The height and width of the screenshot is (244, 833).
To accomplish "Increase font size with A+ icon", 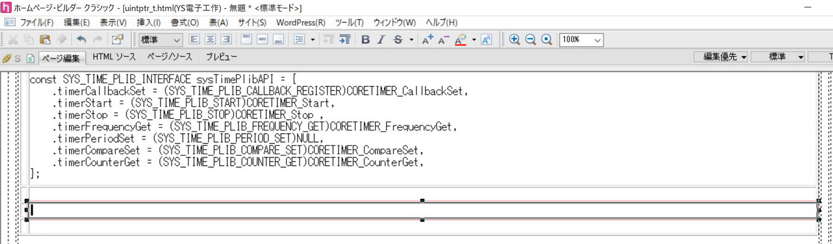I will pos(428,40).
